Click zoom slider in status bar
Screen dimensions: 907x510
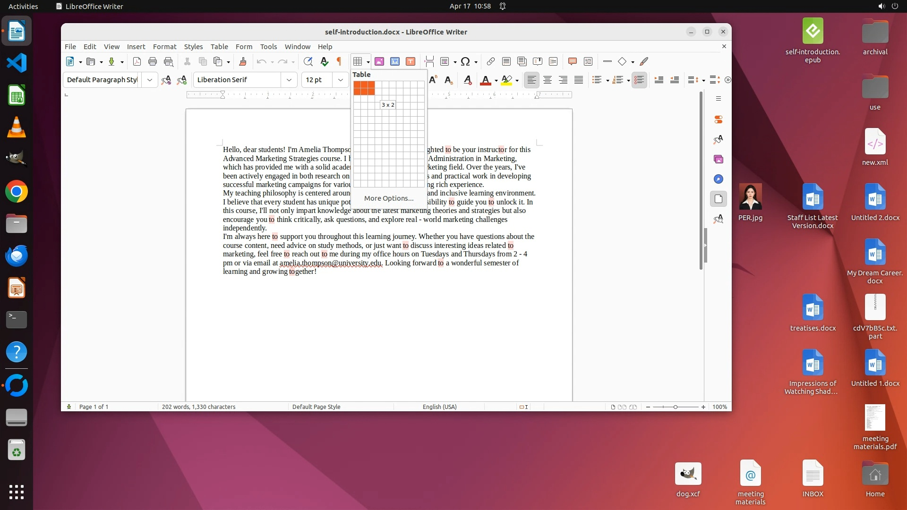pyautogui.click(x=676, y=407)
